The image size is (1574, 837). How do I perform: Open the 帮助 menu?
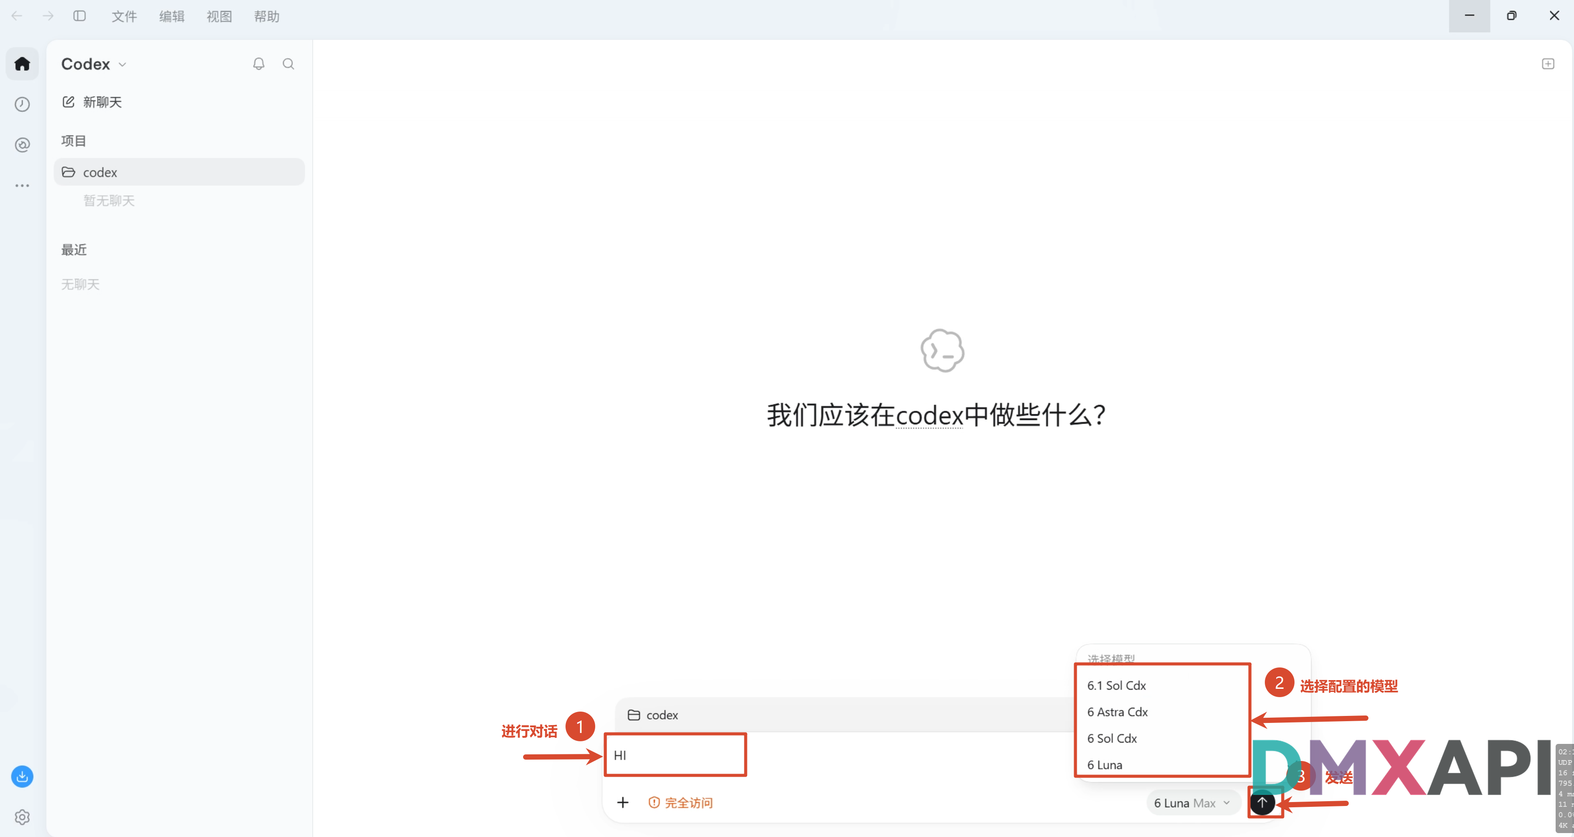coord(266,17)
